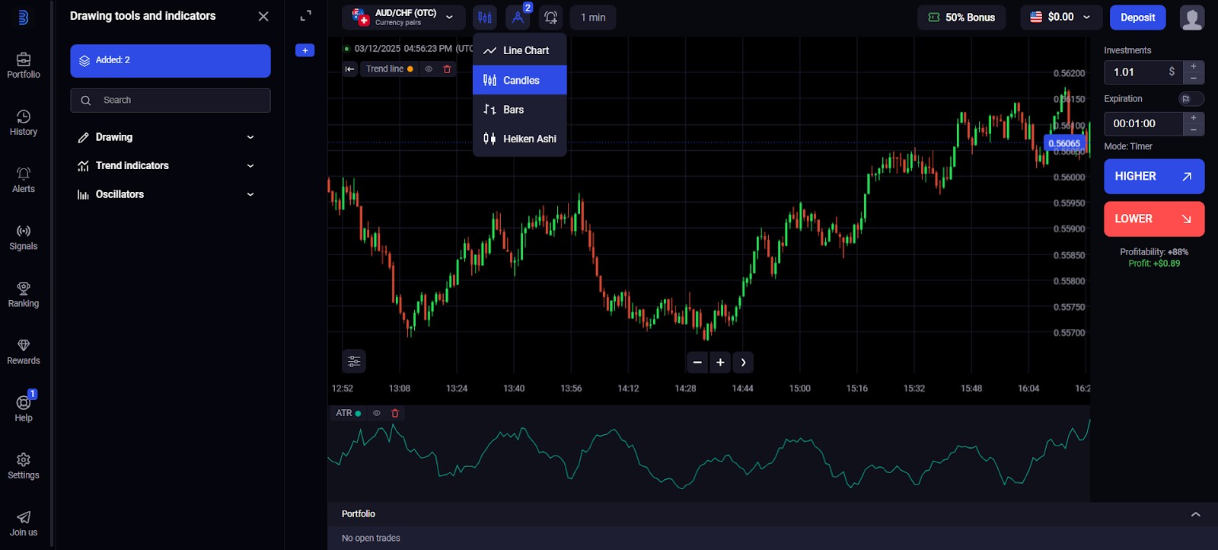This screenshot has width=1218, height=550.
Task: Click the Added: 2 layers button
Action: [x=171, y=60]
